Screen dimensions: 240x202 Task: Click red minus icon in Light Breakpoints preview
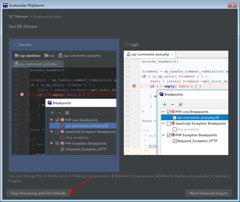[x=172, y=105]
